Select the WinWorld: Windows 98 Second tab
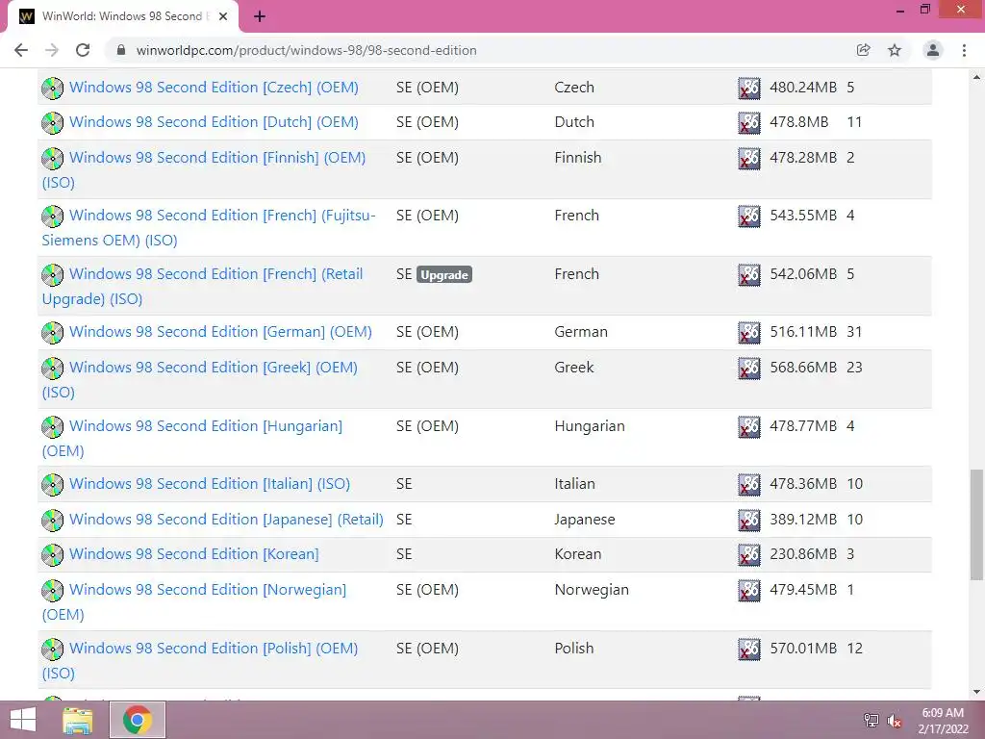Viewport: 985px width, 739px height. (x=123, y=16)
